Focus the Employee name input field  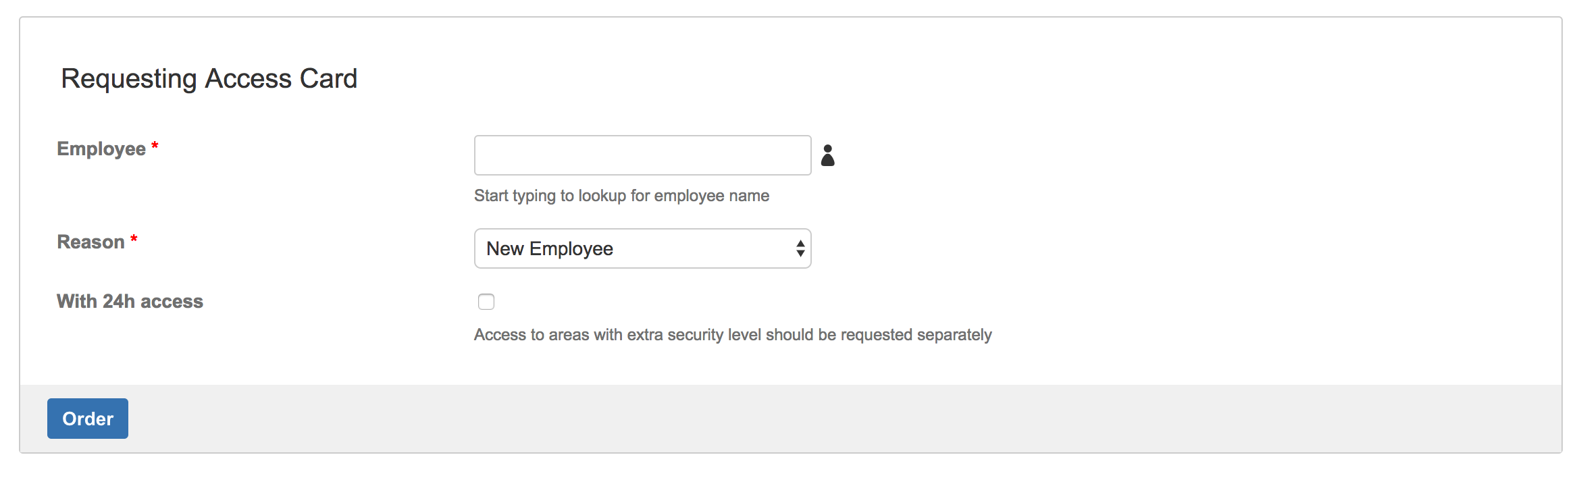(642, 155)
